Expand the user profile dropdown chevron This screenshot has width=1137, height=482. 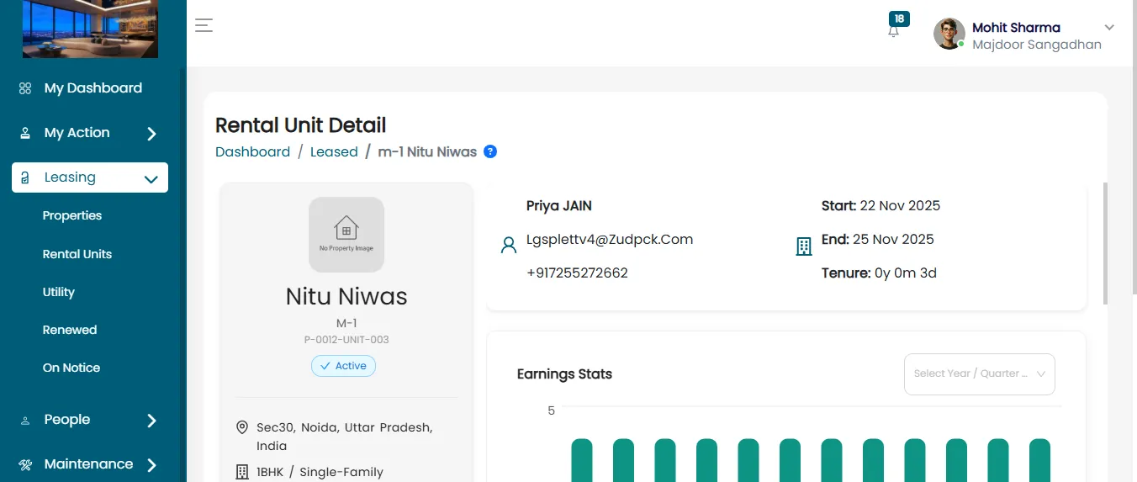1109,28
